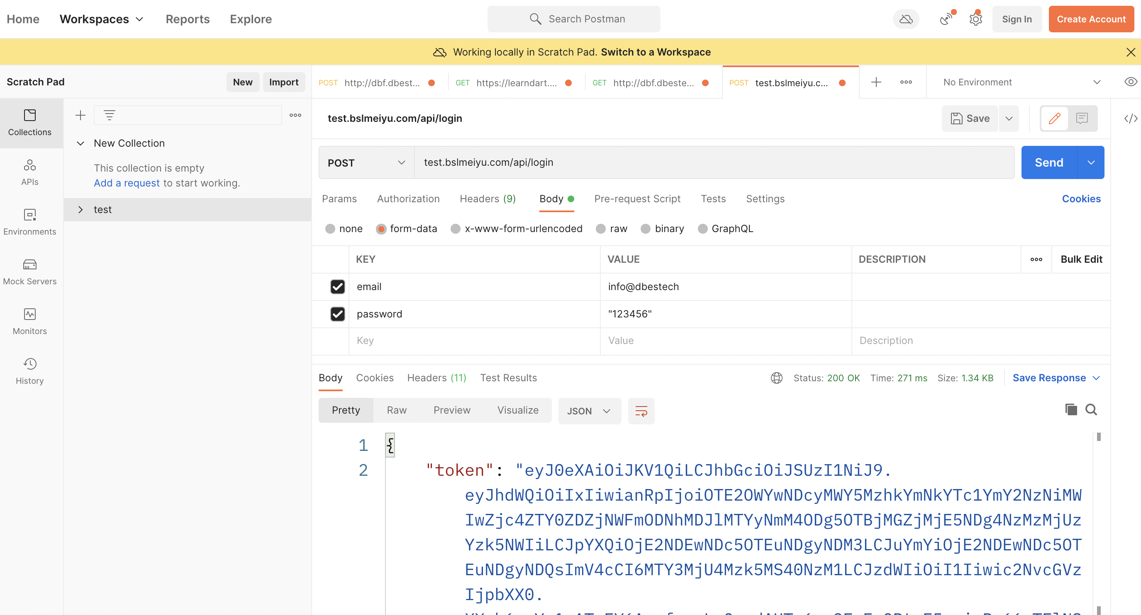The height and width of the screenshot is (615, 1141).
Task: Close the Scratch Pad yellow banner
Action: point(1130,52)
